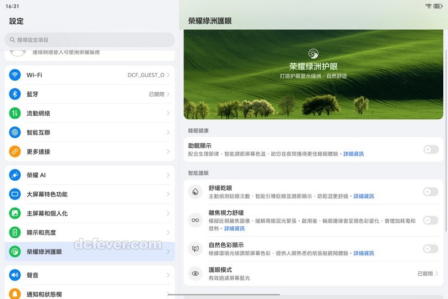Tap the account avatar icon

[18, 53]
